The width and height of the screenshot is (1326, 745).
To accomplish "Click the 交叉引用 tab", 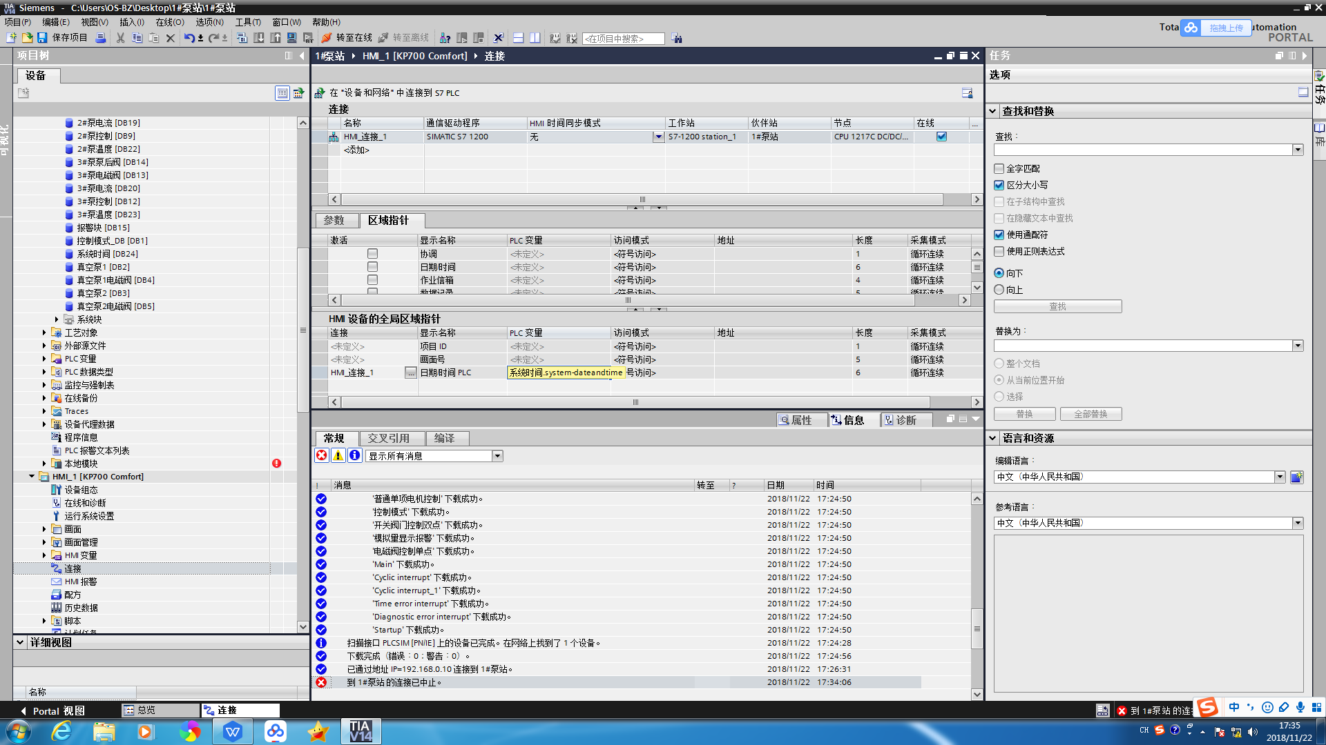I will tap(388, 438).
